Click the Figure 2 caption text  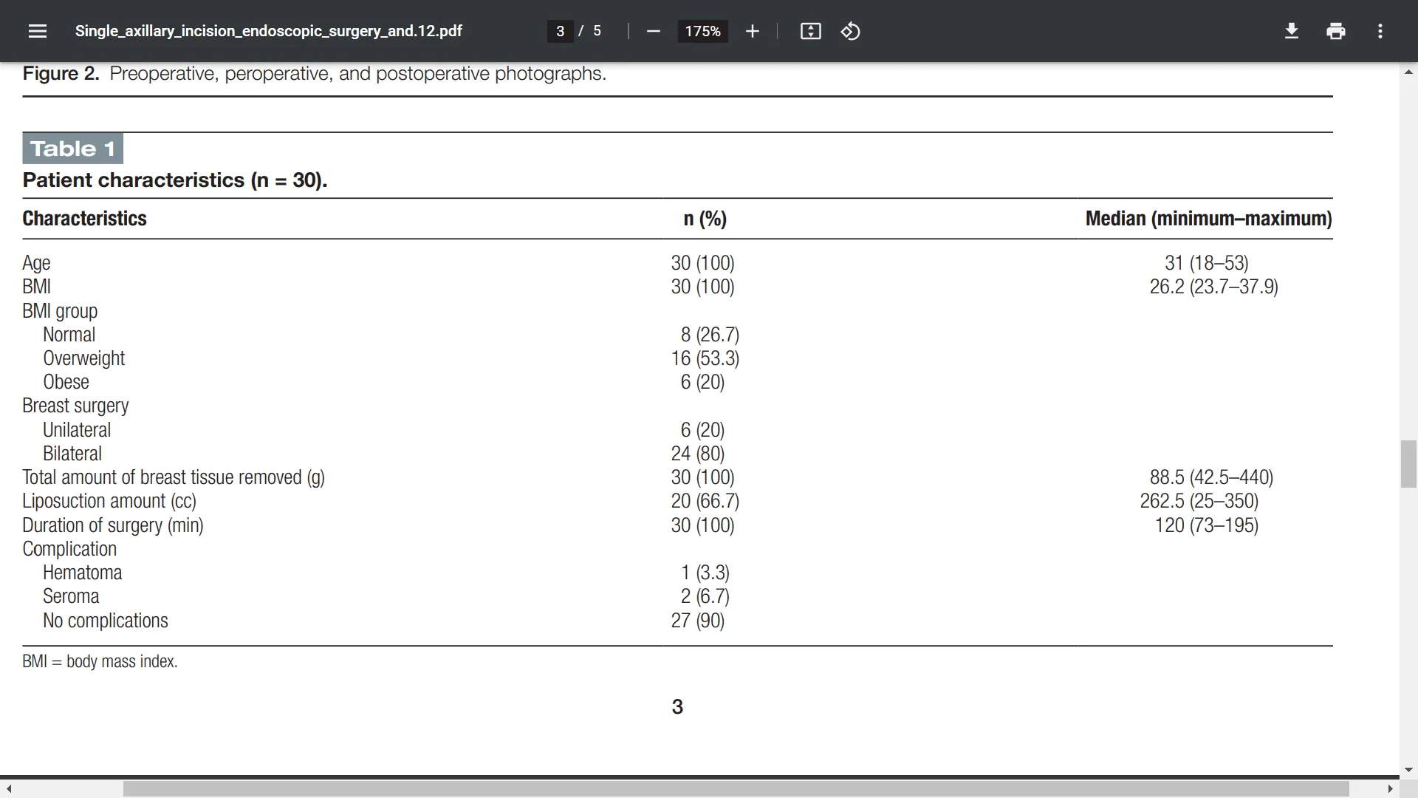point(314,74)
